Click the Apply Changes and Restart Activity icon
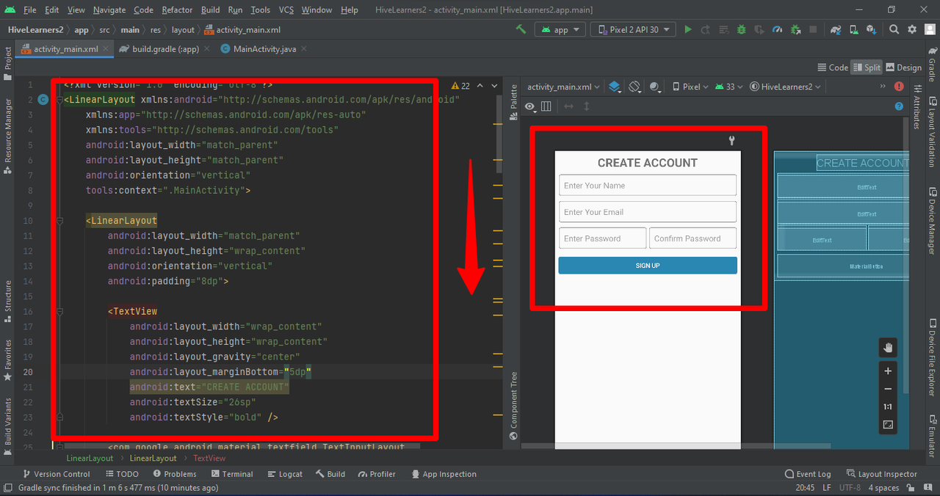The image size is (940, 496). (706, 29)
